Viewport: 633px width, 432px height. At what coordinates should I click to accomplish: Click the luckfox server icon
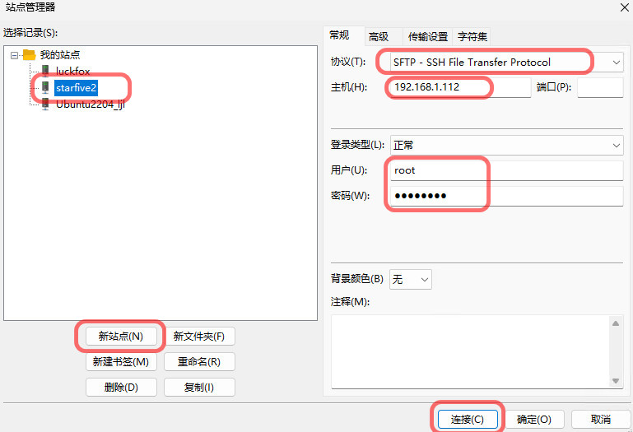(45, 71)
